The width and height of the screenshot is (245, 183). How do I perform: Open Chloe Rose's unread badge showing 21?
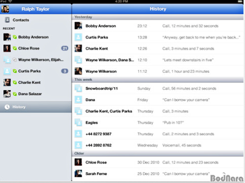(x=65, y=48)
